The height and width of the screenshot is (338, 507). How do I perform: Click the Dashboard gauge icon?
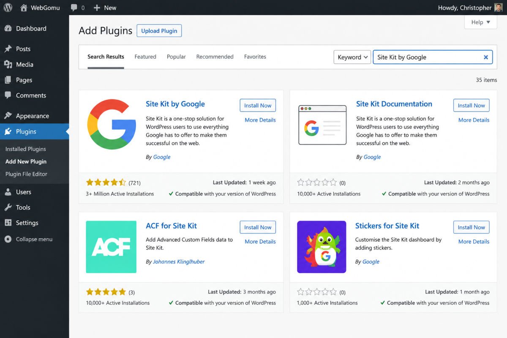click(8, 28)
